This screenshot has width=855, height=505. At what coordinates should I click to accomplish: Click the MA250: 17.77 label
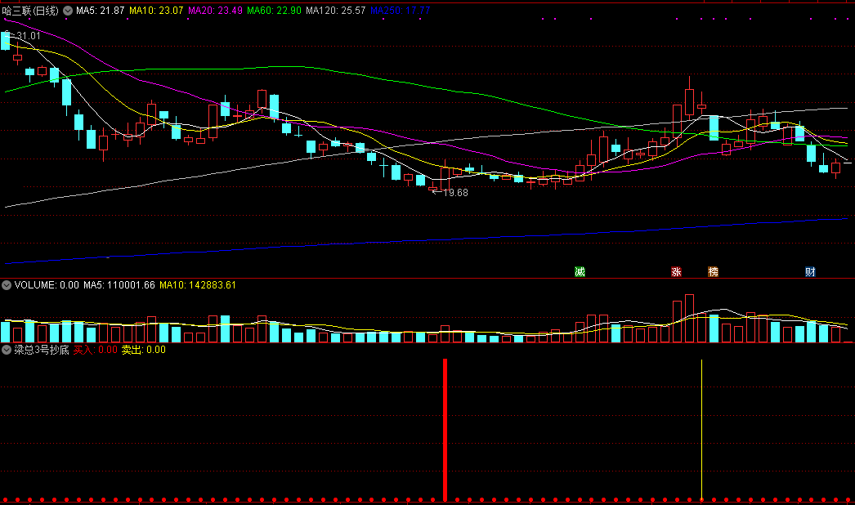[x=400, y=11]
